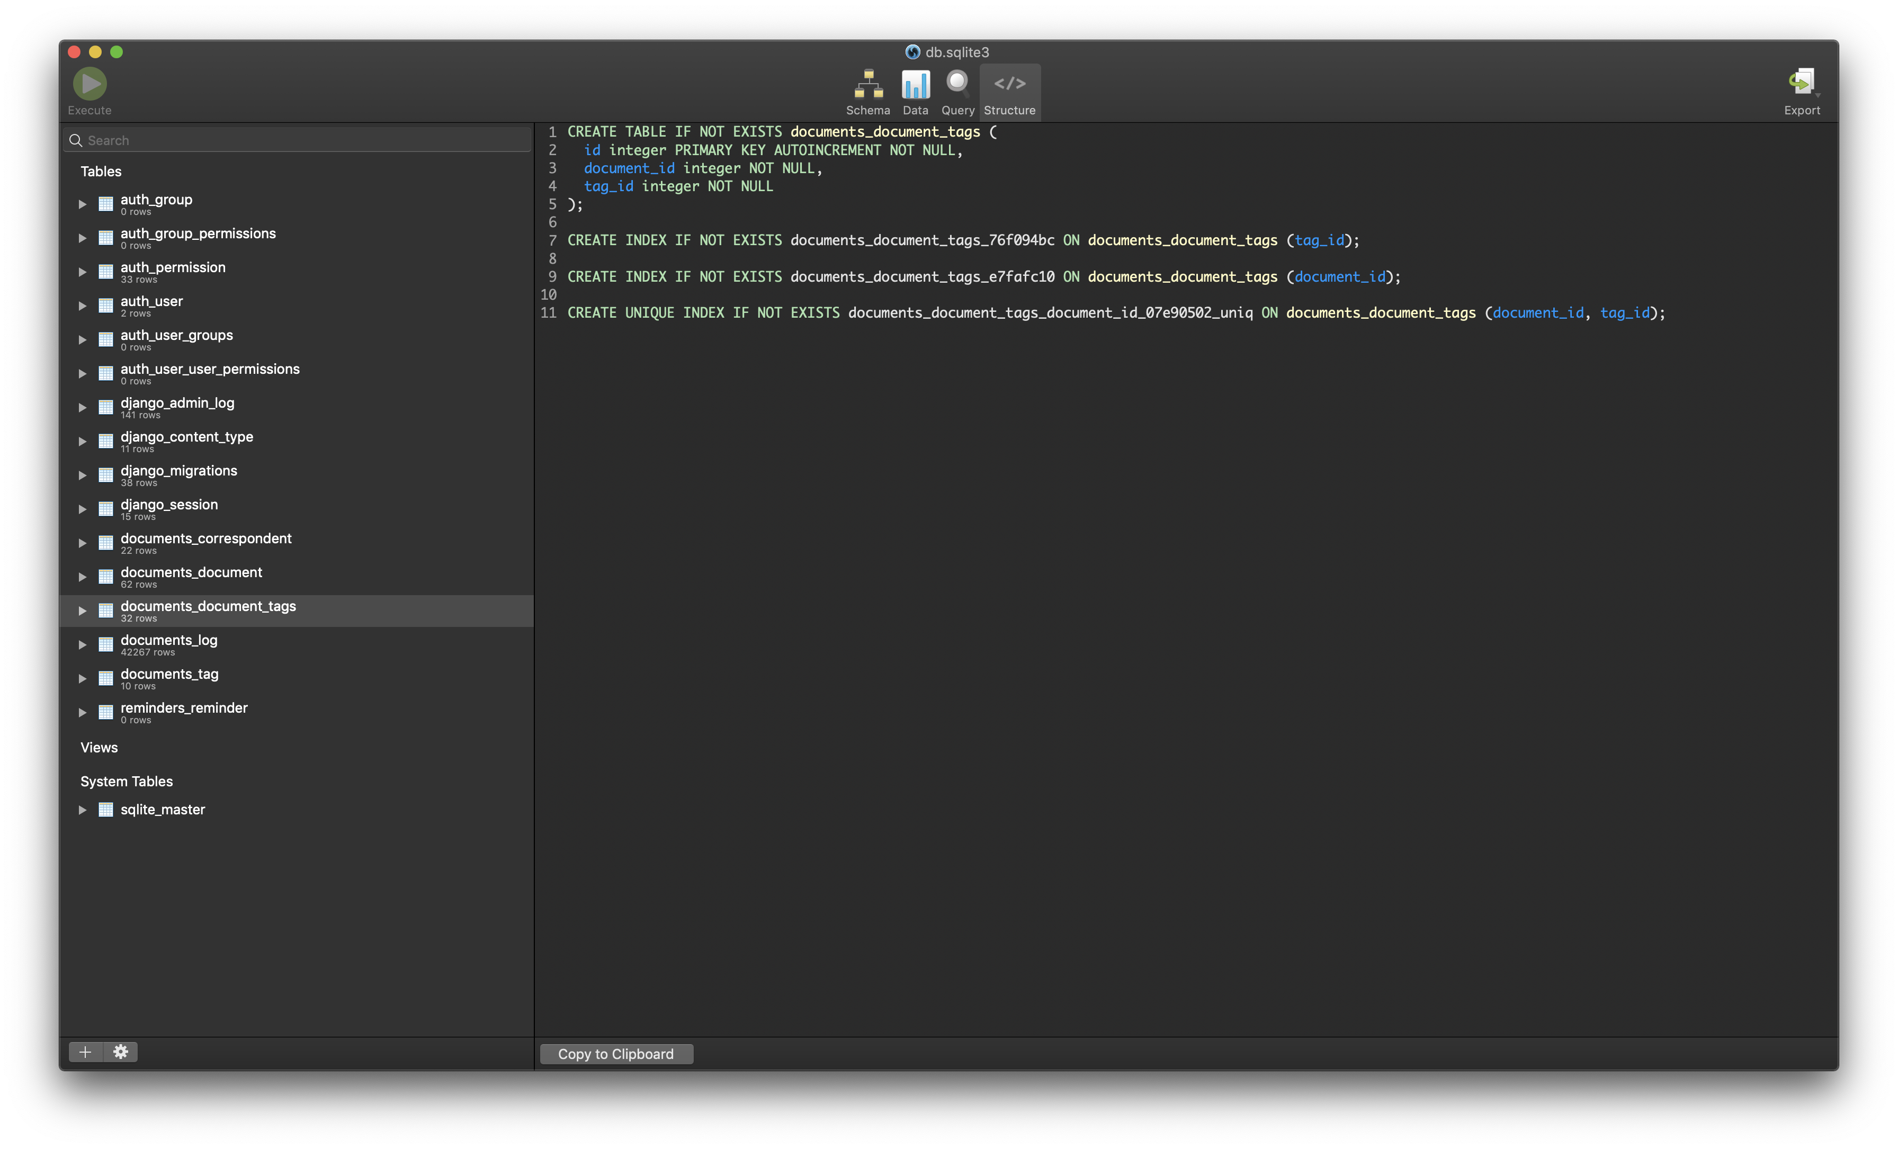Image resolution: width=1898 pixels, height=1149 pixels.
Task: Click the 'id integer PRIMARY KEY' line
Action: [773, 150]
